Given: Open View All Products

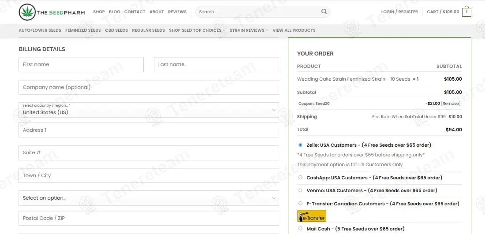Looking at the screenshot, I should (294, 30).
